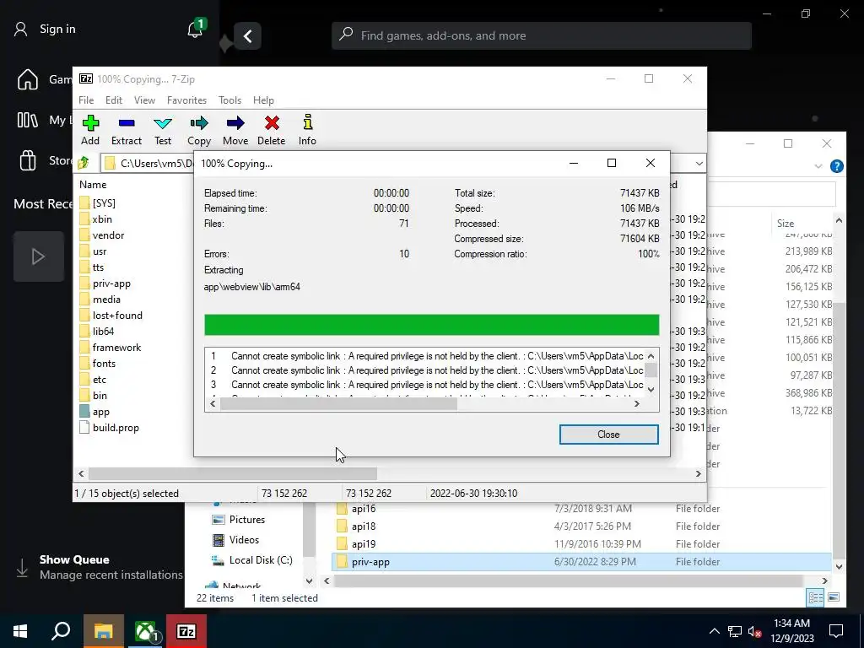Click 7-Zip file list horizontal scroll right arrow

(x=699, y=473)
